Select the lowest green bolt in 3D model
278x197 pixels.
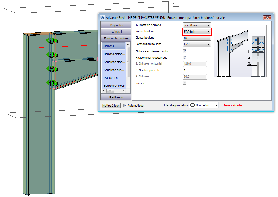coord(52,83)
